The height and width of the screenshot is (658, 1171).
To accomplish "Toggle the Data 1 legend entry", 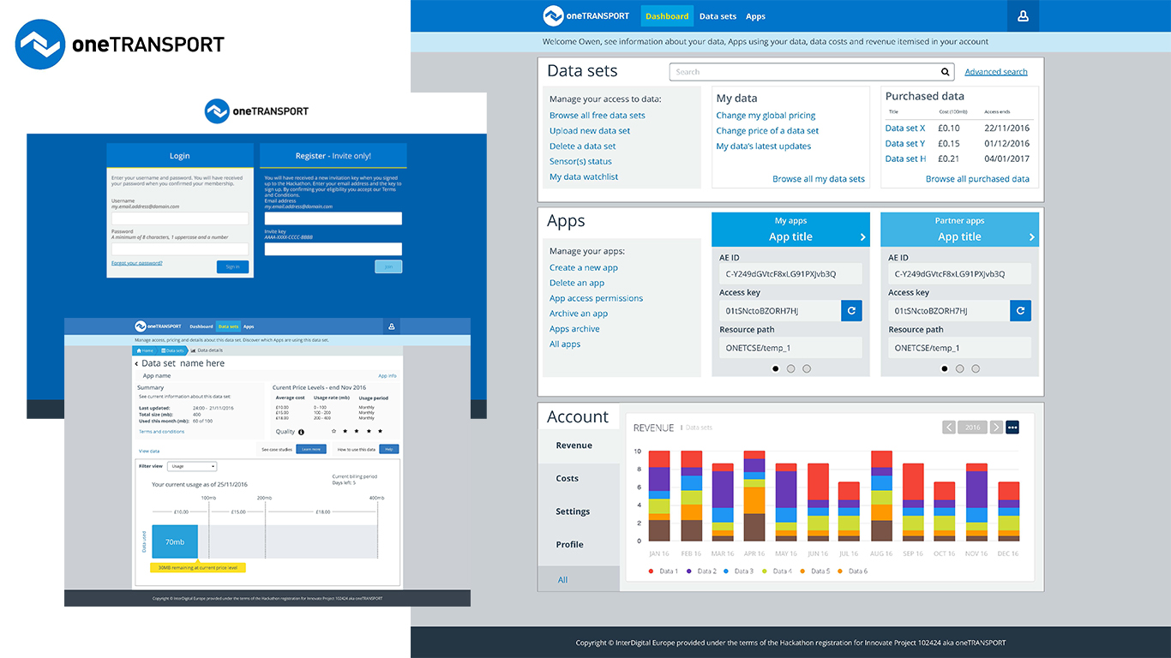I will tap(664, 571).
